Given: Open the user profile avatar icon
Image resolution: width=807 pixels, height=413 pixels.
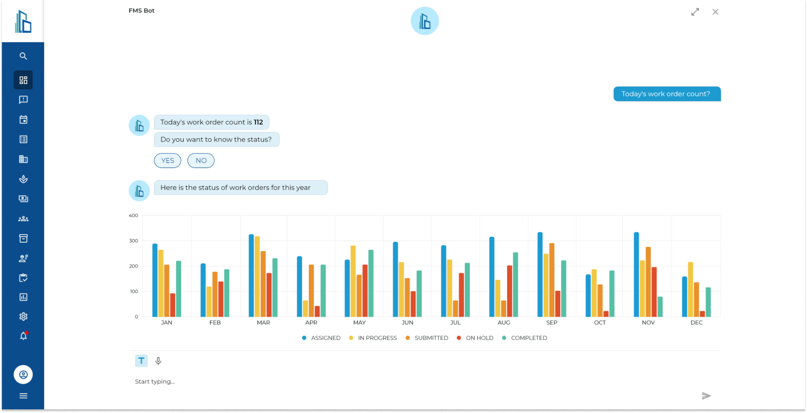Looking at the screenshot, I should pyautogui.click(x=23, y=374).
